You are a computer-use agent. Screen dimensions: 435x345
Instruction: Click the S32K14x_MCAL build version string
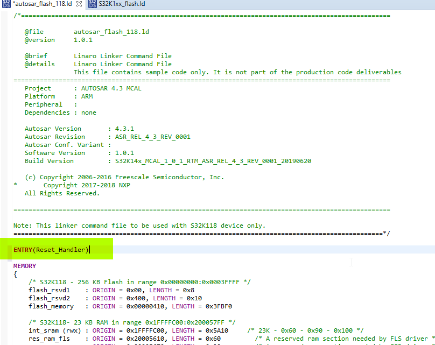point(213,161)
